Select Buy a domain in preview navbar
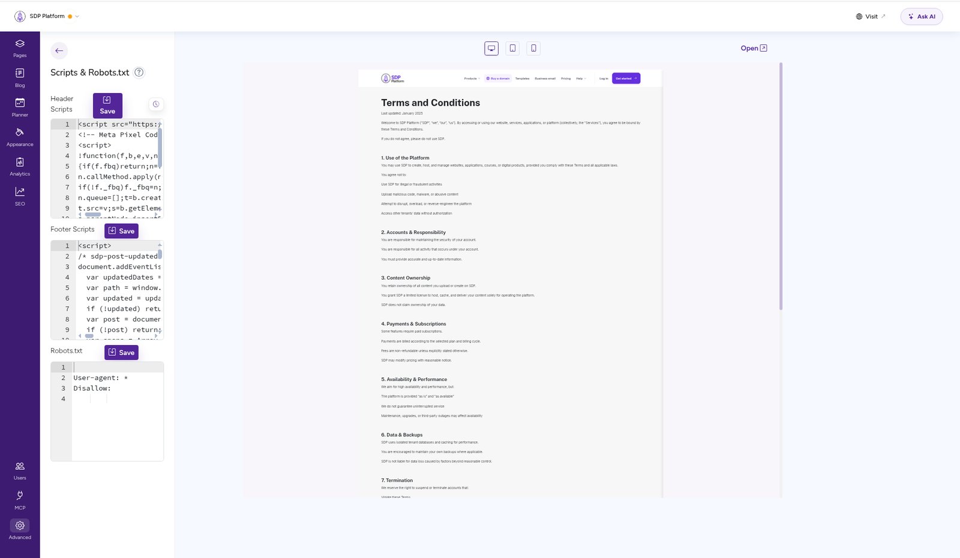Image resolution: width=960 pixels, height=558 pixels. pyautogui.click(x=498, y=79)
